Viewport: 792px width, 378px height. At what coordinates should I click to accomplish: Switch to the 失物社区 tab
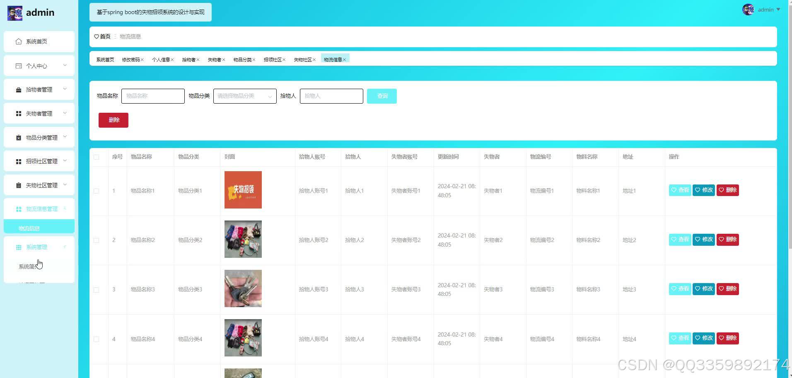pyautogui.click(x=303, y=60)
